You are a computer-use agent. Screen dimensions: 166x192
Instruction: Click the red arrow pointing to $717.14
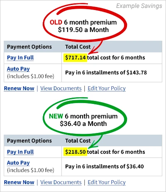coord(95,48)
